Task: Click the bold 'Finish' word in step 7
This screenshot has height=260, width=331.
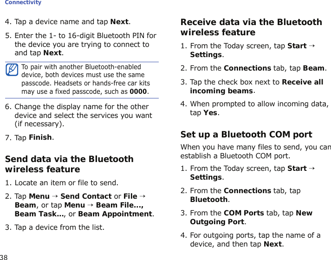Action: pyautogui.click(x=40, y=137)
